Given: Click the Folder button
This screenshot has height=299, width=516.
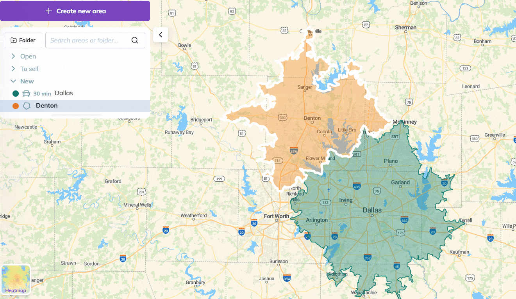Looking at the screenshot, I should point(23,40).
